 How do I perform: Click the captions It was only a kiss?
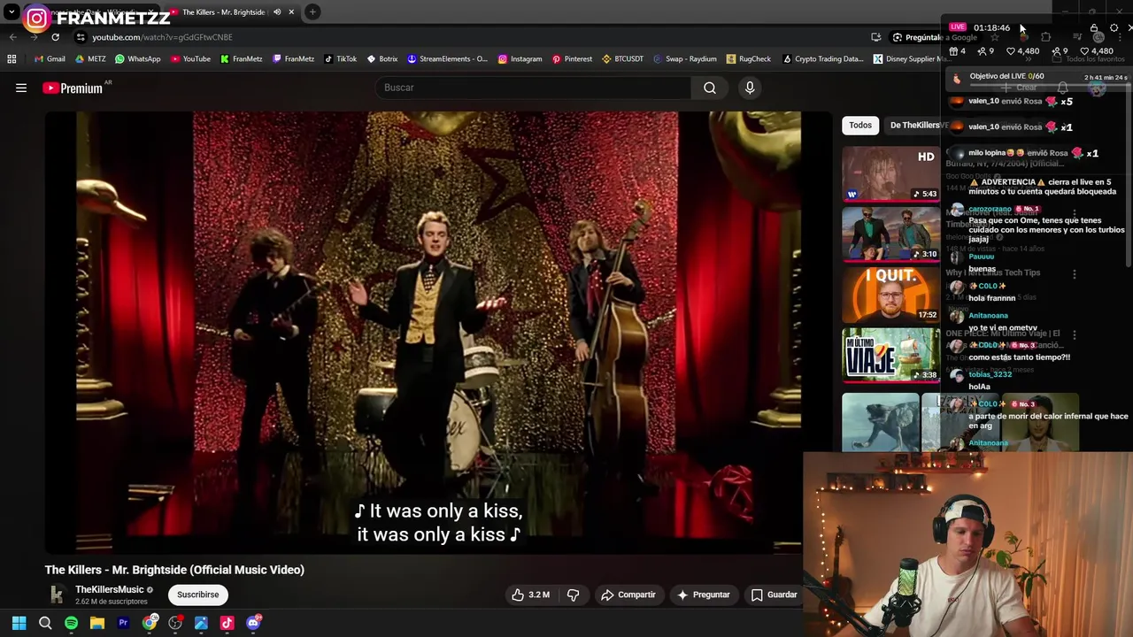[x=438, y=523]
